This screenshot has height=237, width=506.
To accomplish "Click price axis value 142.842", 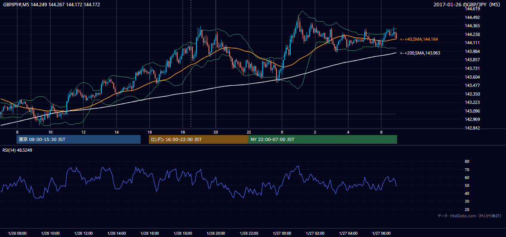I will point(472,128).
